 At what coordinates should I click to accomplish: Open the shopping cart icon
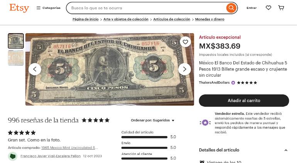[281, 8]
